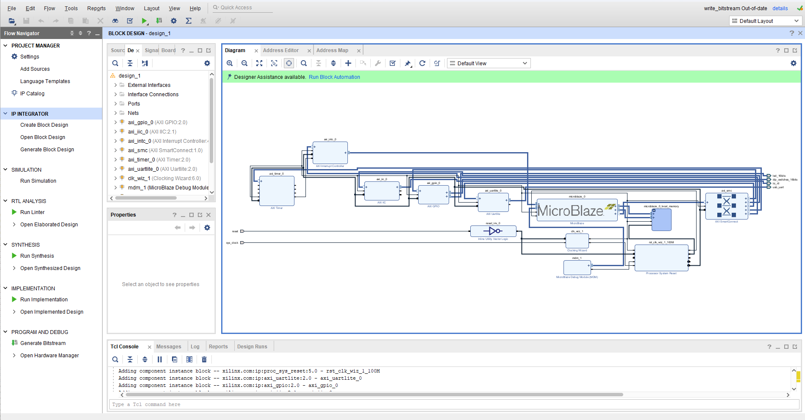
Task: Open the Default View dropdown
Action: (489, 63)
